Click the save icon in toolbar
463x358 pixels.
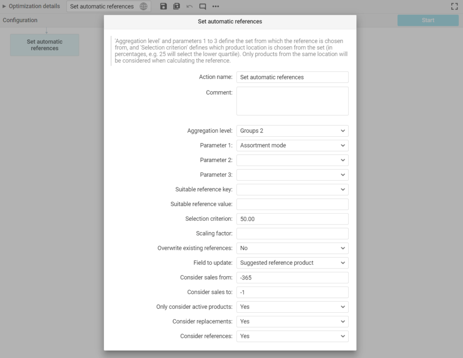(164, 6)
